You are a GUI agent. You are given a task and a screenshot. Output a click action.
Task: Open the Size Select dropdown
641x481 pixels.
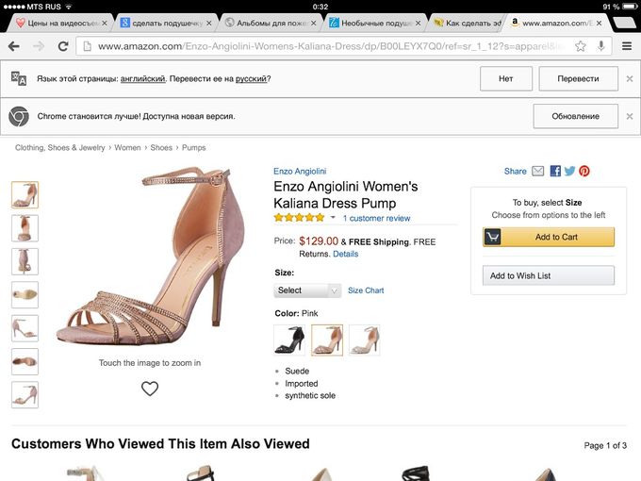coord(307,290)
